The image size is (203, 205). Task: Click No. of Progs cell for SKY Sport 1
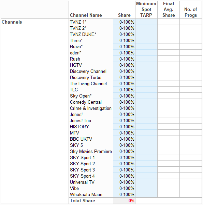coord(191,157)
